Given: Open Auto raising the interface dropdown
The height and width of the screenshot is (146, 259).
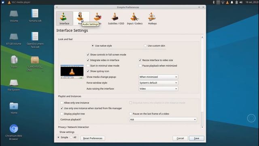Looking at the screenshot, I should point(158,89).
